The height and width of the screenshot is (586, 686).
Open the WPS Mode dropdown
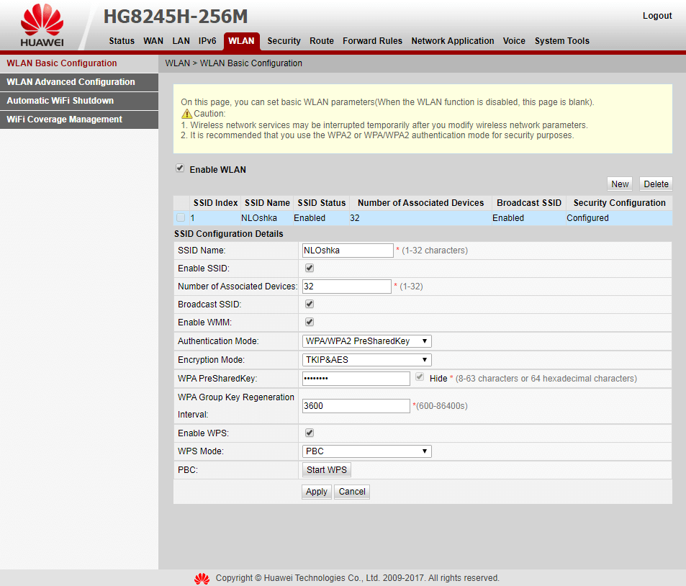pos(366,451)
